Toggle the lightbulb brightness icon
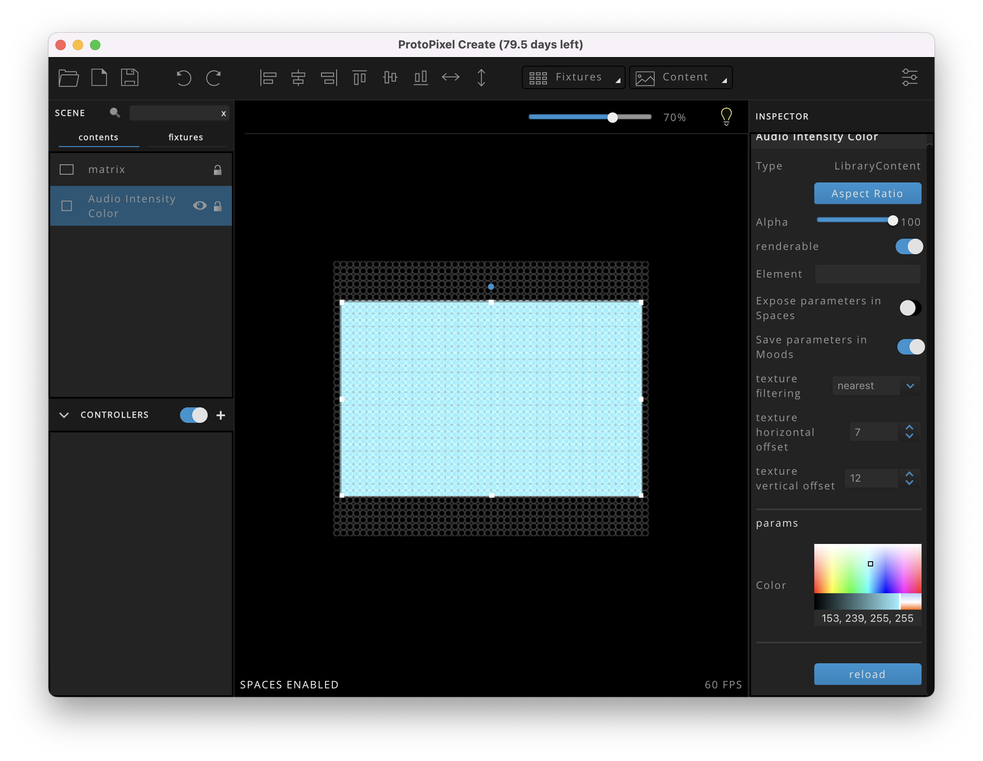 [726, 117]
